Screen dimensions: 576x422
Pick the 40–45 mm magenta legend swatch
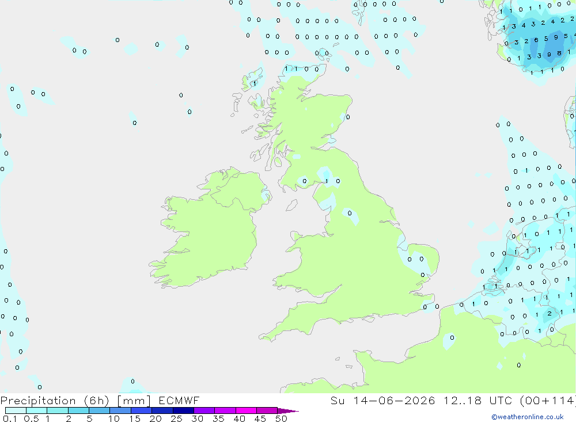(x=246, y=410)
